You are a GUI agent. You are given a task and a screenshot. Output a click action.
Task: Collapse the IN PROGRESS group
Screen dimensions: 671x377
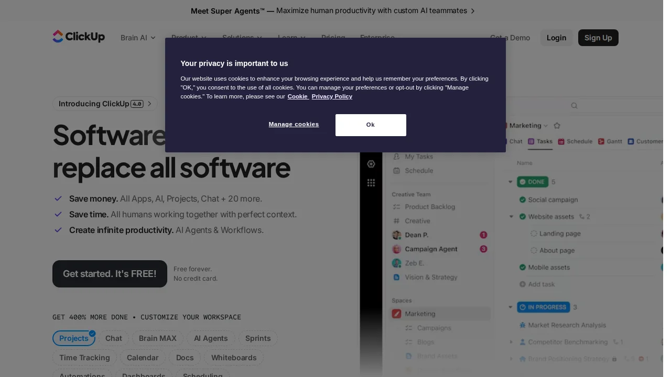(511, 307)
